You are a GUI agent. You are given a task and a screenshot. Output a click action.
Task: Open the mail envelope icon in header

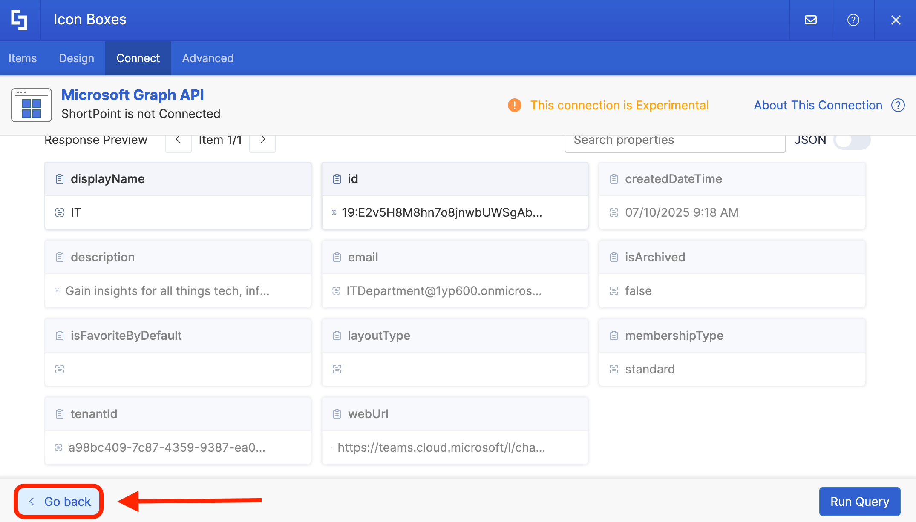(x=811, y=20)
